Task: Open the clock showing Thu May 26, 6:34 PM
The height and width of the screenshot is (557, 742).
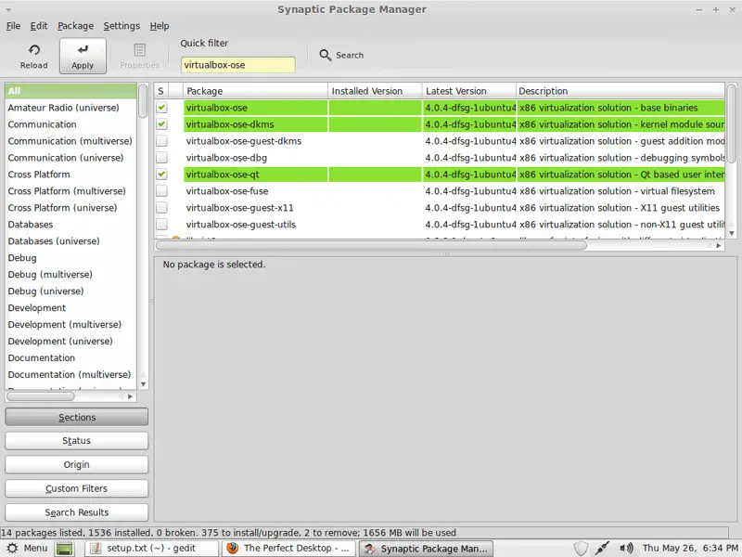Action: [x=690, y=548]
